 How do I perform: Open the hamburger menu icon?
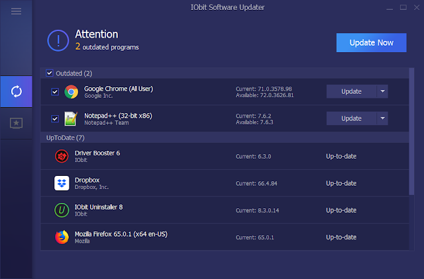click(x=16, y=11)
